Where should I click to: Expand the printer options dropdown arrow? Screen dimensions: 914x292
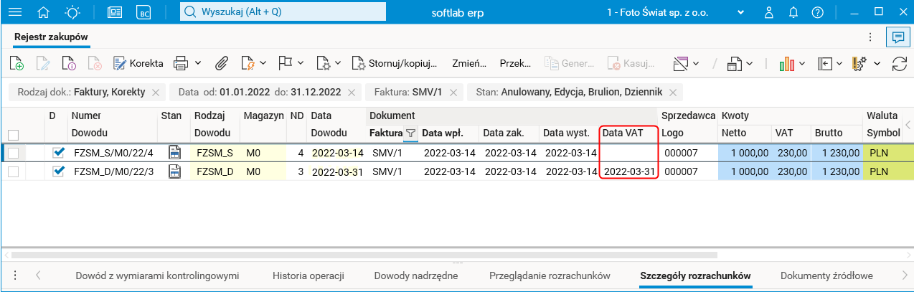click(198, 63)
